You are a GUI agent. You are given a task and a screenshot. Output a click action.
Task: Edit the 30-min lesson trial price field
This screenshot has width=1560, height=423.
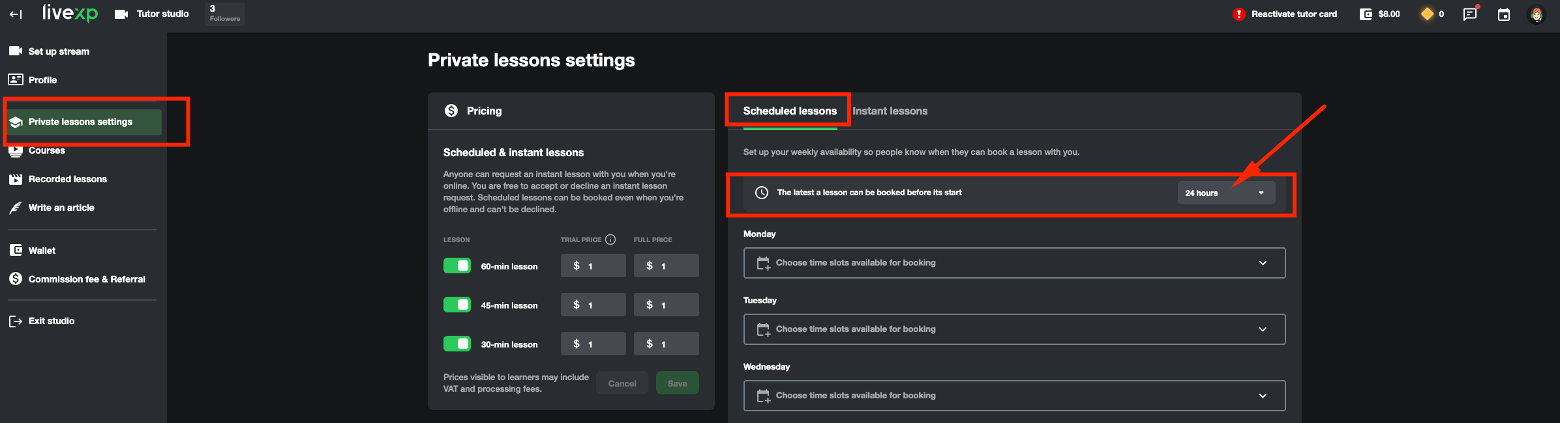593,344
